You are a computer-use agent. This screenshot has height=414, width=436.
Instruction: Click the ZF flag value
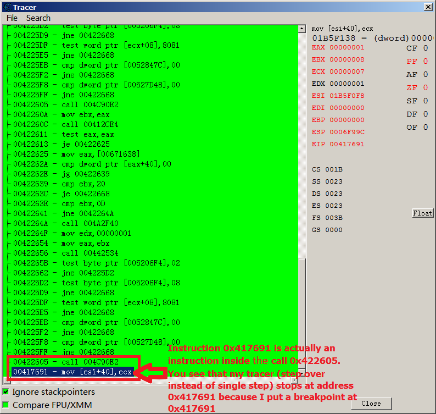point(426,88)
